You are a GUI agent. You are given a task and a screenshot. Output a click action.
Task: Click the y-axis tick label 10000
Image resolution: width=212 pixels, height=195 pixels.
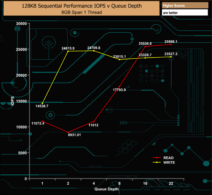21,127
